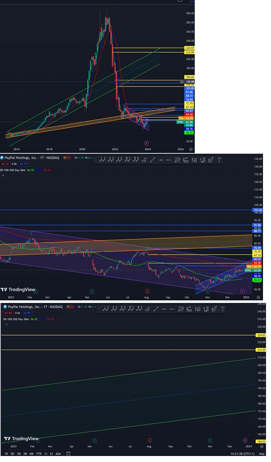271x462 pixels.
Task: Select parallel channel tool in bottom chart
Action: pos(214,309)
